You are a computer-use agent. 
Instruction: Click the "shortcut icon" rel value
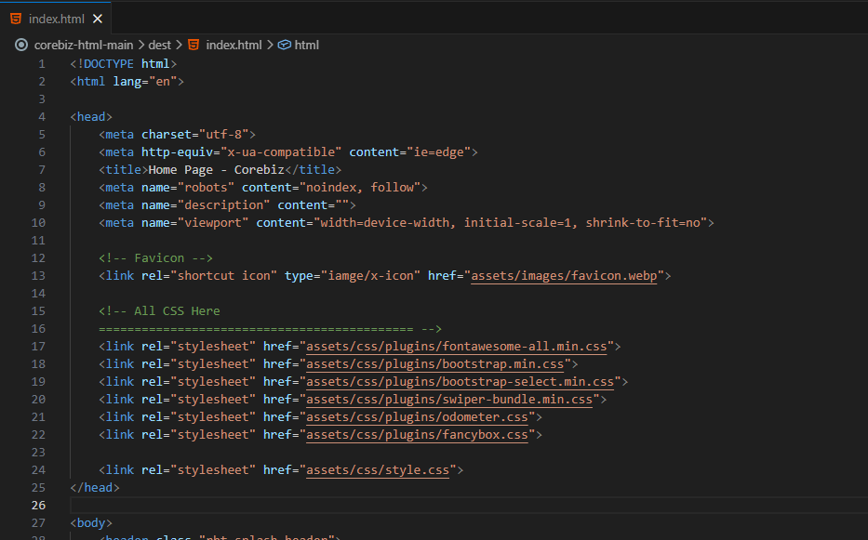pos(223,275)
